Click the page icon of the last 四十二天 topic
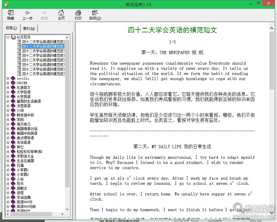 tap(19, 74)
